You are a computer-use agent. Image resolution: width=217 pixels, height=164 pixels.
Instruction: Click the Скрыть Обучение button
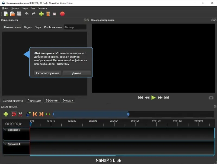[x=47, y=73]
